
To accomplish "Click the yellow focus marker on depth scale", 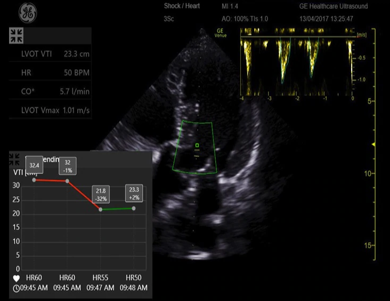I will point(373,145).
